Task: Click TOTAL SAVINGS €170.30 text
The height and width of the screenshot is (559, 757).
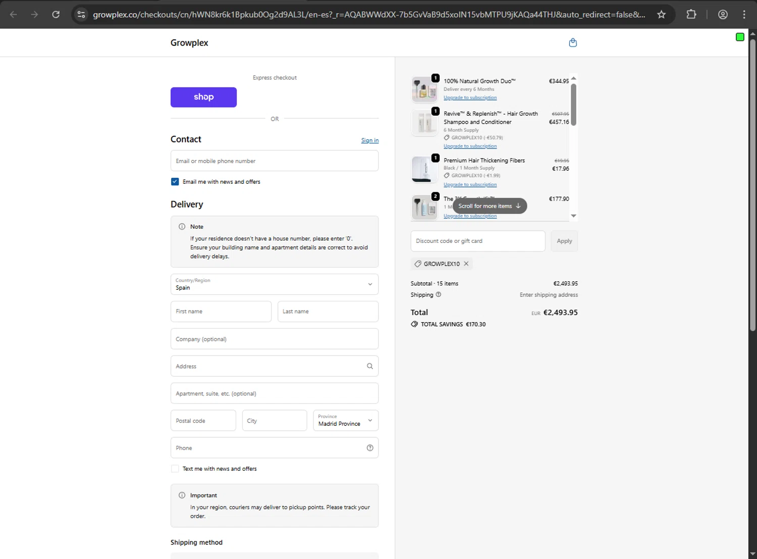Action: point(453,324)
